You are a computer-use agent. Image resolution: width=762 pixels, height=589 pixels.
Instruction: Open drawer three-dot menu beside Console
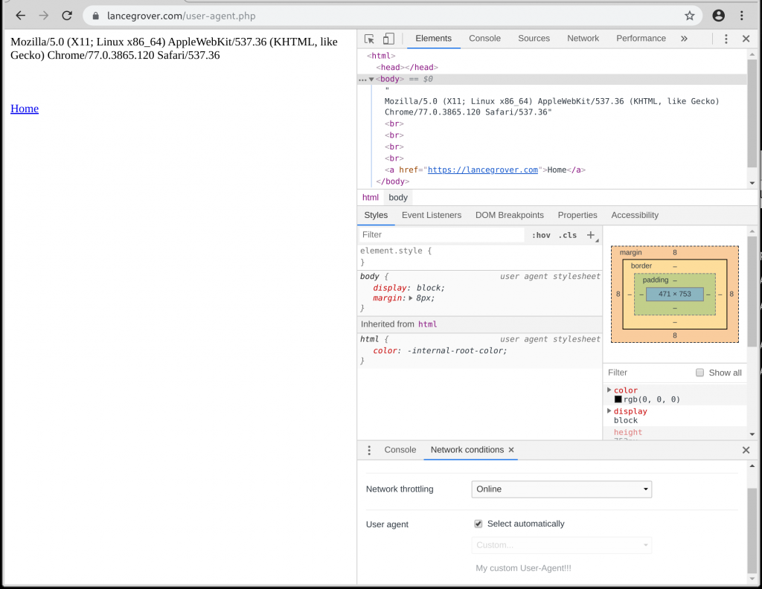(x=369, y=450)
